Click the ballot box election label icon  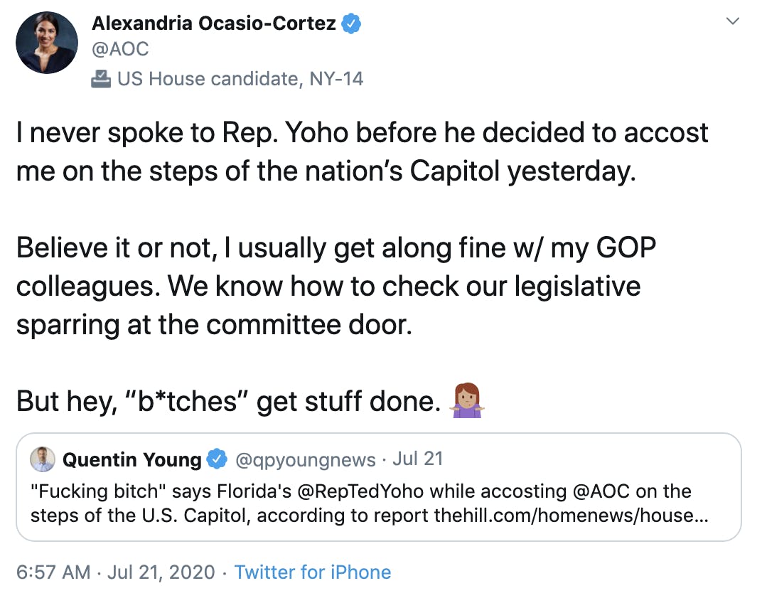click(101, 79)
